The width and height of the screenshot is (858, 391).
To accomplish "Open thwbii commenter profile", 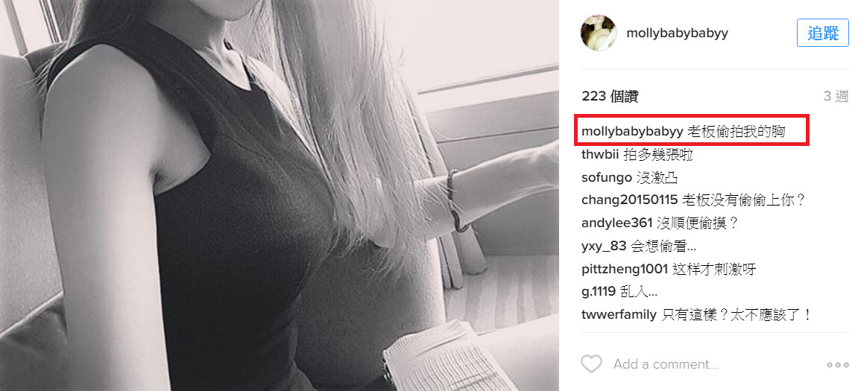I will point(600,155).
